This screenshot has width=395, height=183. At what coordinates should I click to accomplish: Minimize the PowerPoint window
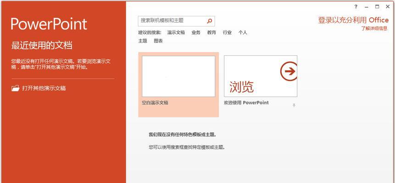(367, 7)
